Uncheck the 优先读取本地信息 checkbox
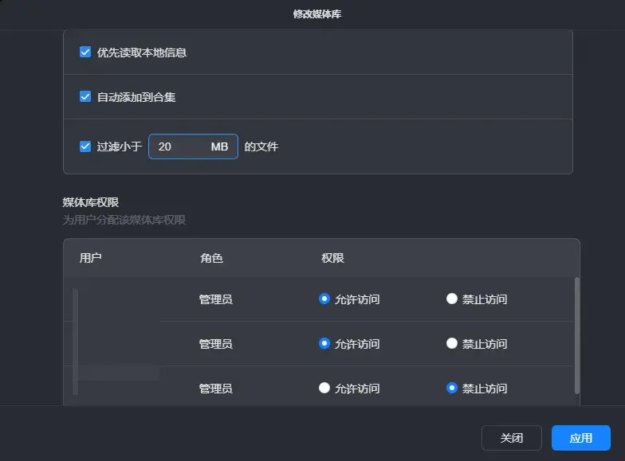 coord(85,53)
